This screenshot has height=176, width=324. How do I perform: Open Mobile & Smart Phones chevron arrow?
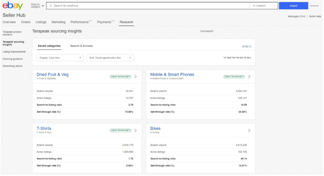point(249,77)
